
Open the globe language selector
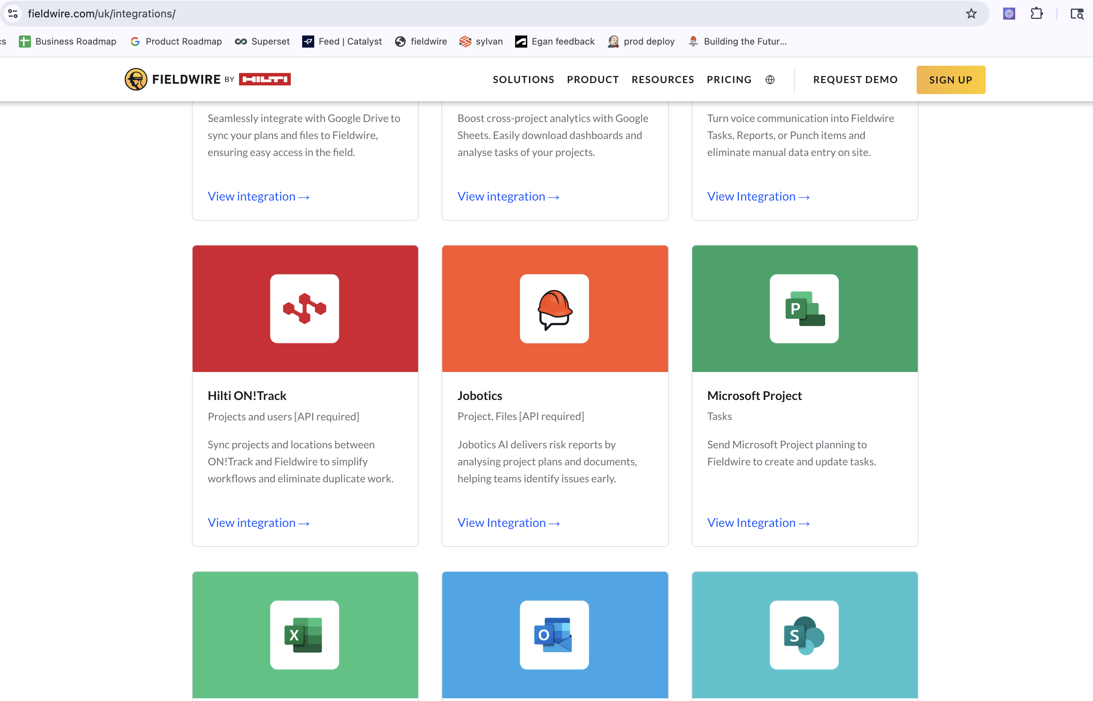(x=770, y=80)
